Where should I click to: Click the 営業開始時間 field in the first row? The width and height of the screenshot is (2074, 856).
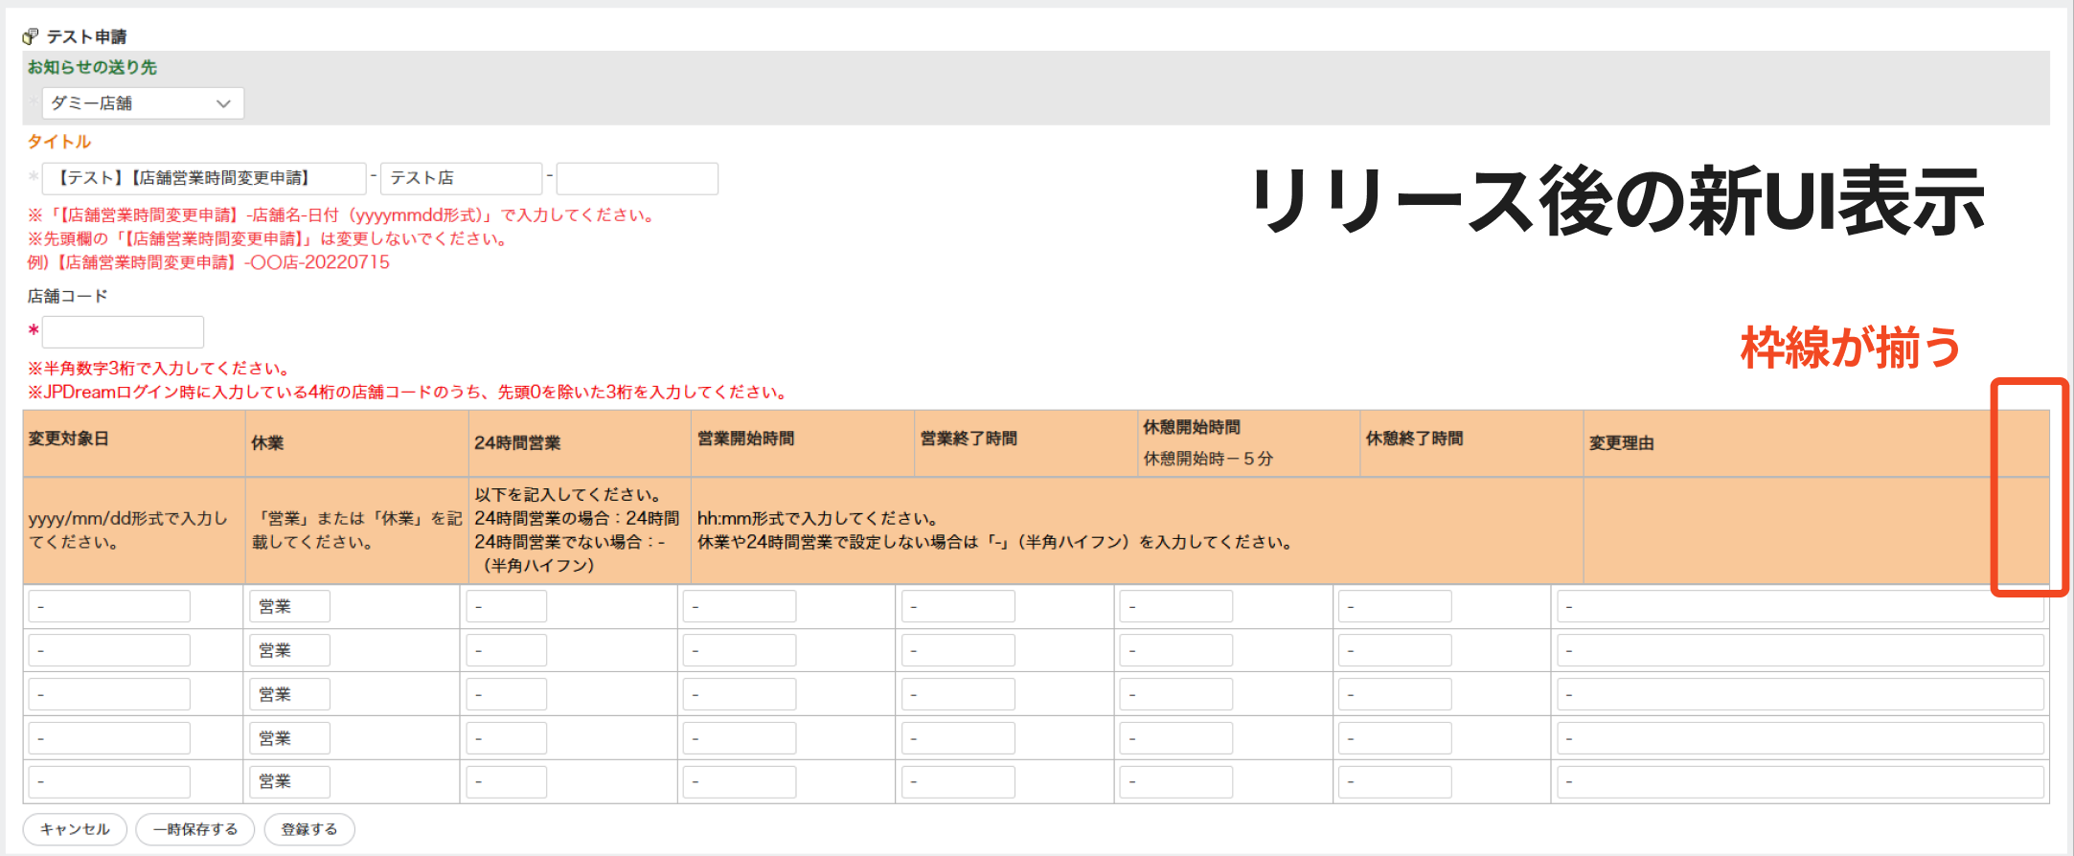(x=739, y=607)
